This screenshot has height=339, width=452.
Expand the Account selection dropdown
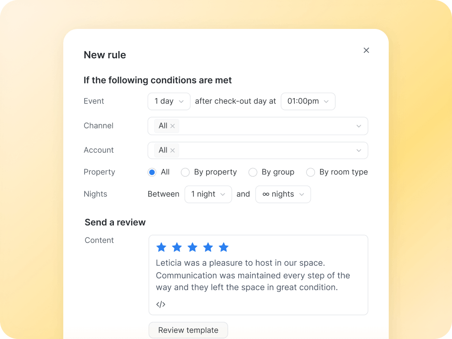tap(358, 150)
